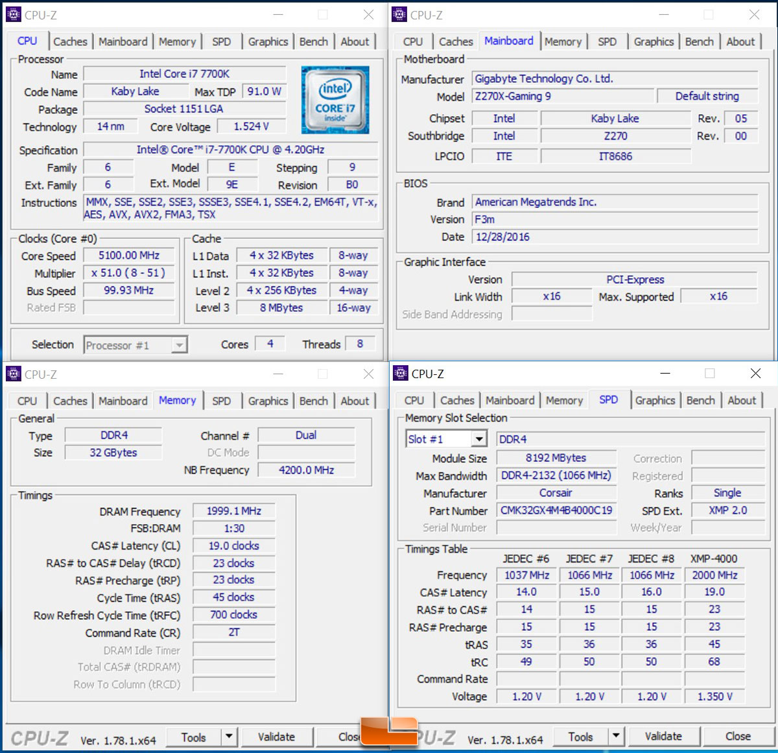Select the SPD tab in the CPU window
This screenshot has width=778, height=753.
tap(221, 42)
